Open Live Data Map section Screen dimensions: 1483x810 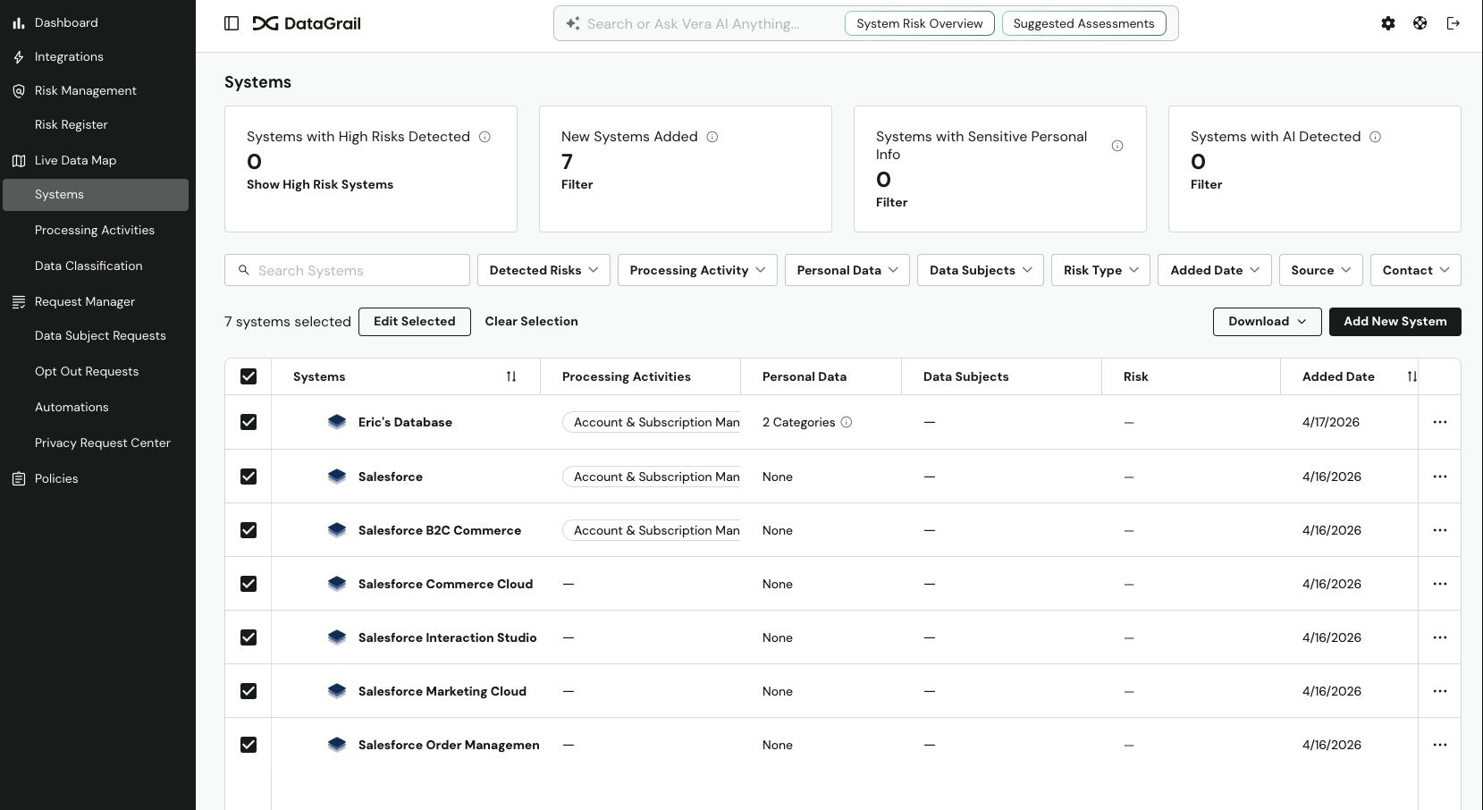point(76,161)
